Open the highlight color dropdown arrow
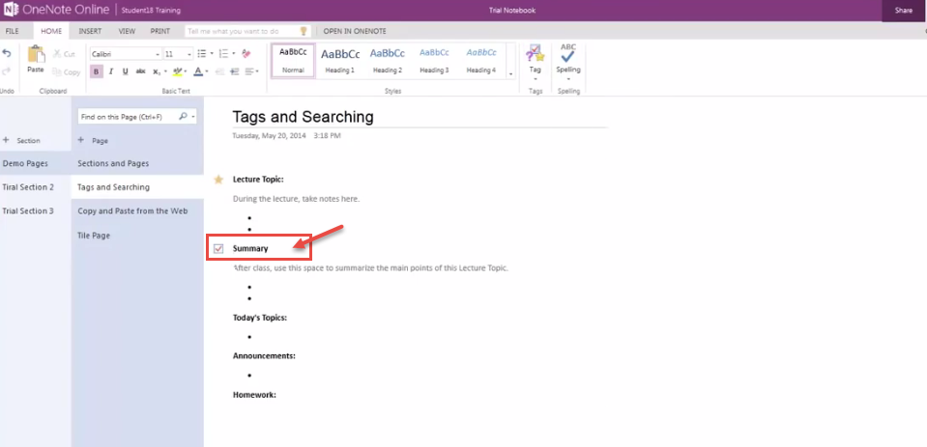927x447 pixels. [186, 71]
